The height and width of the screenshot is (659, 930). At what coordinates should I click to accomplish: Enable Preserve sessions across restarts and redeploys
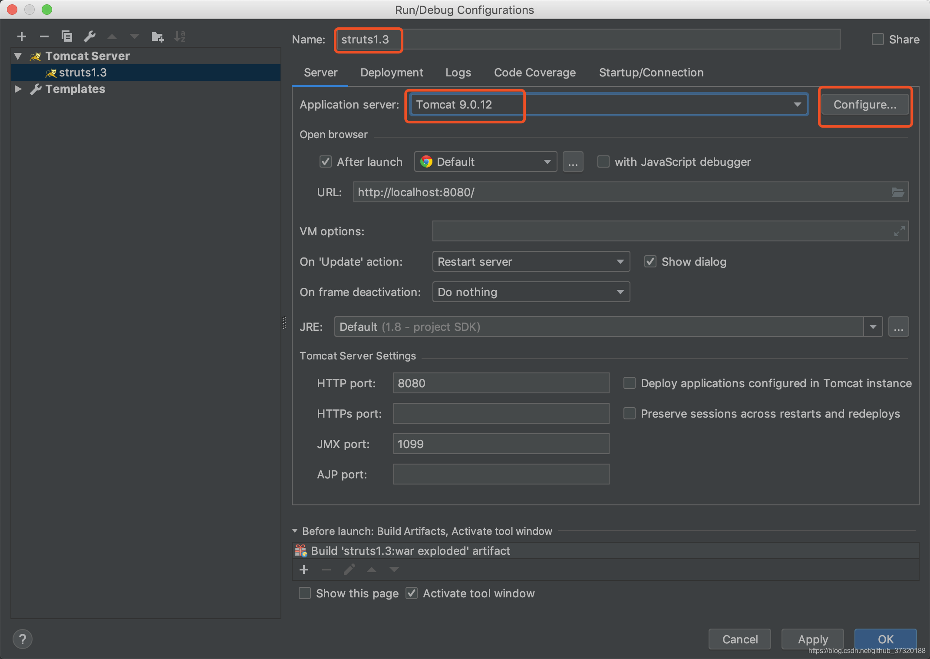point(630,414)
